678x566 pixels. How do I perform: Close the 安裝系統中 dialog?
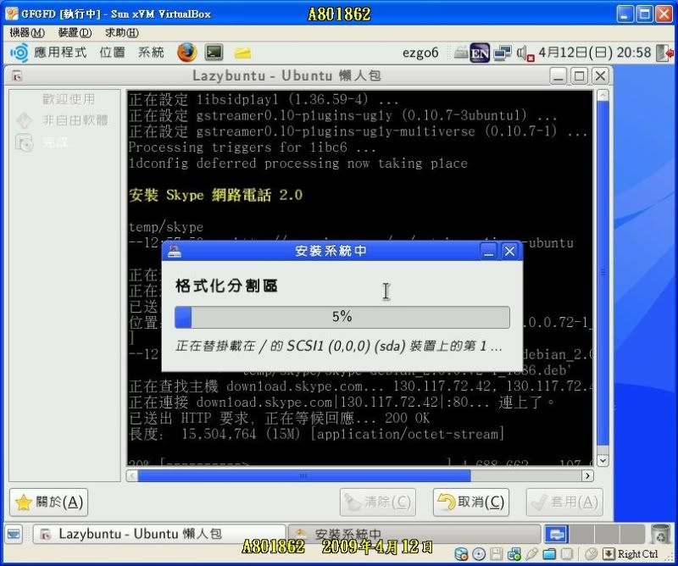click(510, 251)
